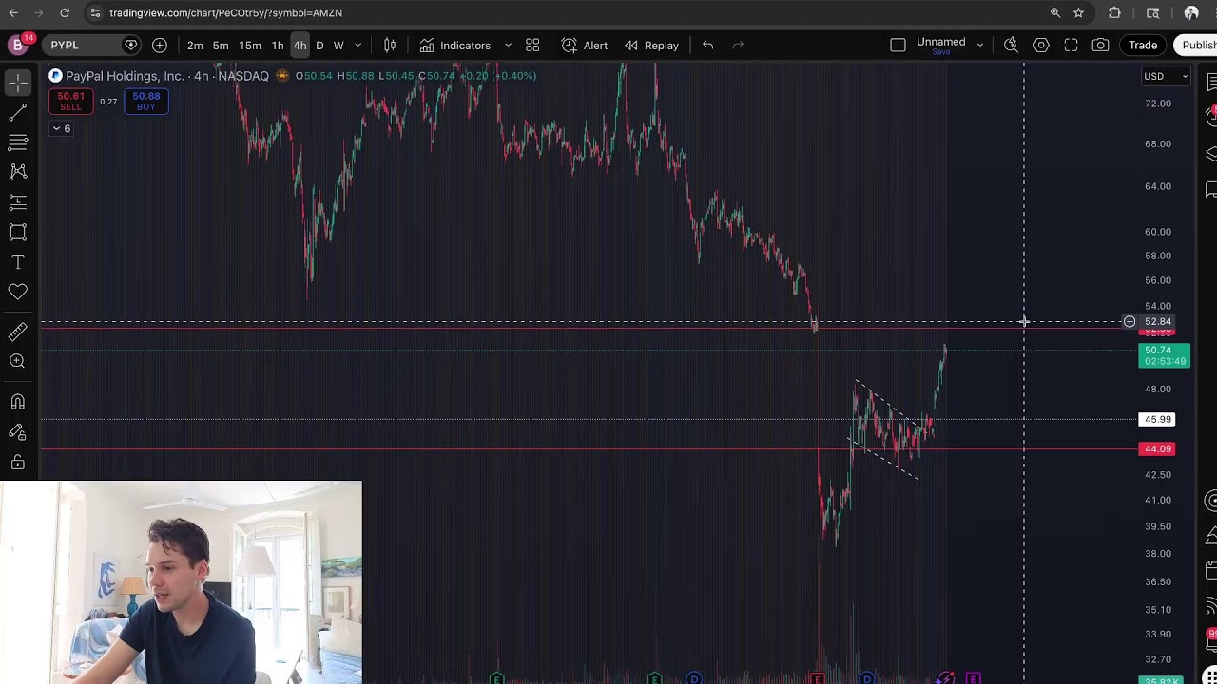Open the Trade panel
Viewport: 1217px width, 684px height.
(x=1143, y=45)
